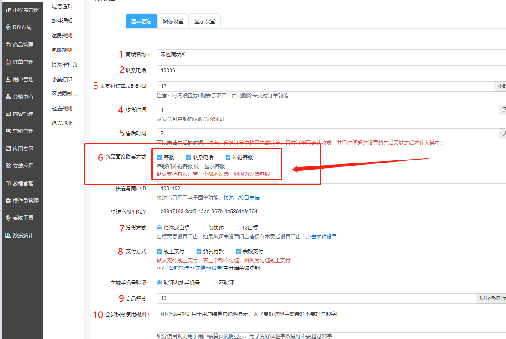Switch to the 显示设置 tab
This screenshot has height=339, width=506.
point(205,21)
